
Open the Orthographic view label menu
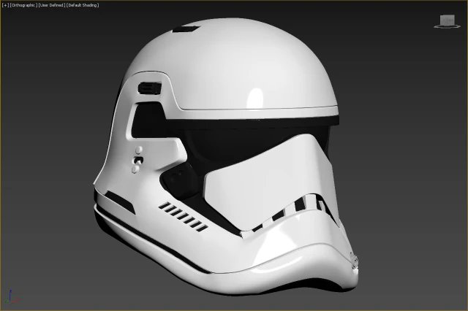(23, 5)
